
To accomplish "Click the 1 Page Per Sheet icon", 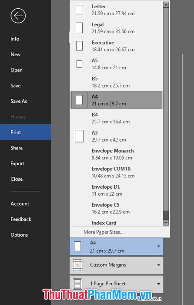I will point(77,284).
